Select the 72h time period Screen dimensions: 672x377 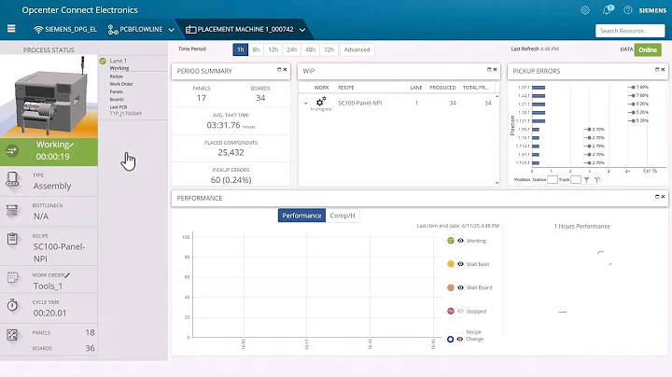click(x=329, y=49)
